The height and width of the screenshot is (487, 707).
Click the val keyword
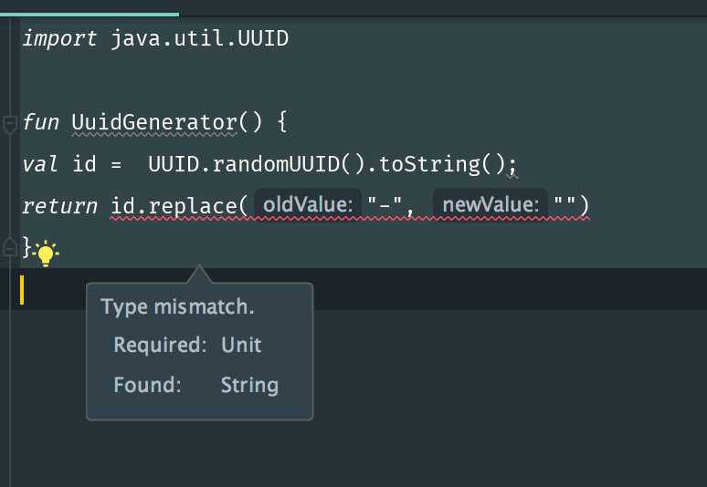point(40,164)
